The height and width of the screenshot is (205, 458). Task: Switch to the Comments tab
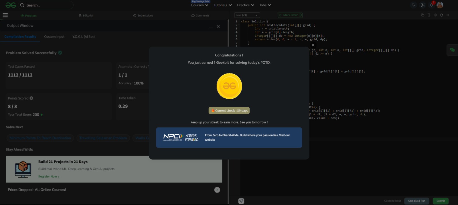[x=200, y=15]
